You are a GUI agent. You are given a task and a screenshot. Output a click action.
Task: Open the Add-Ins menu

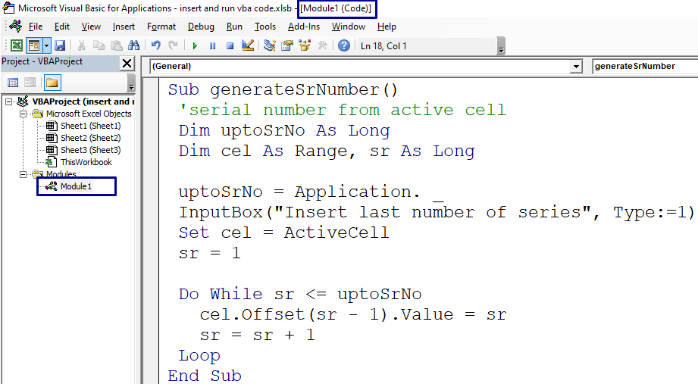[x=304, y=27]
